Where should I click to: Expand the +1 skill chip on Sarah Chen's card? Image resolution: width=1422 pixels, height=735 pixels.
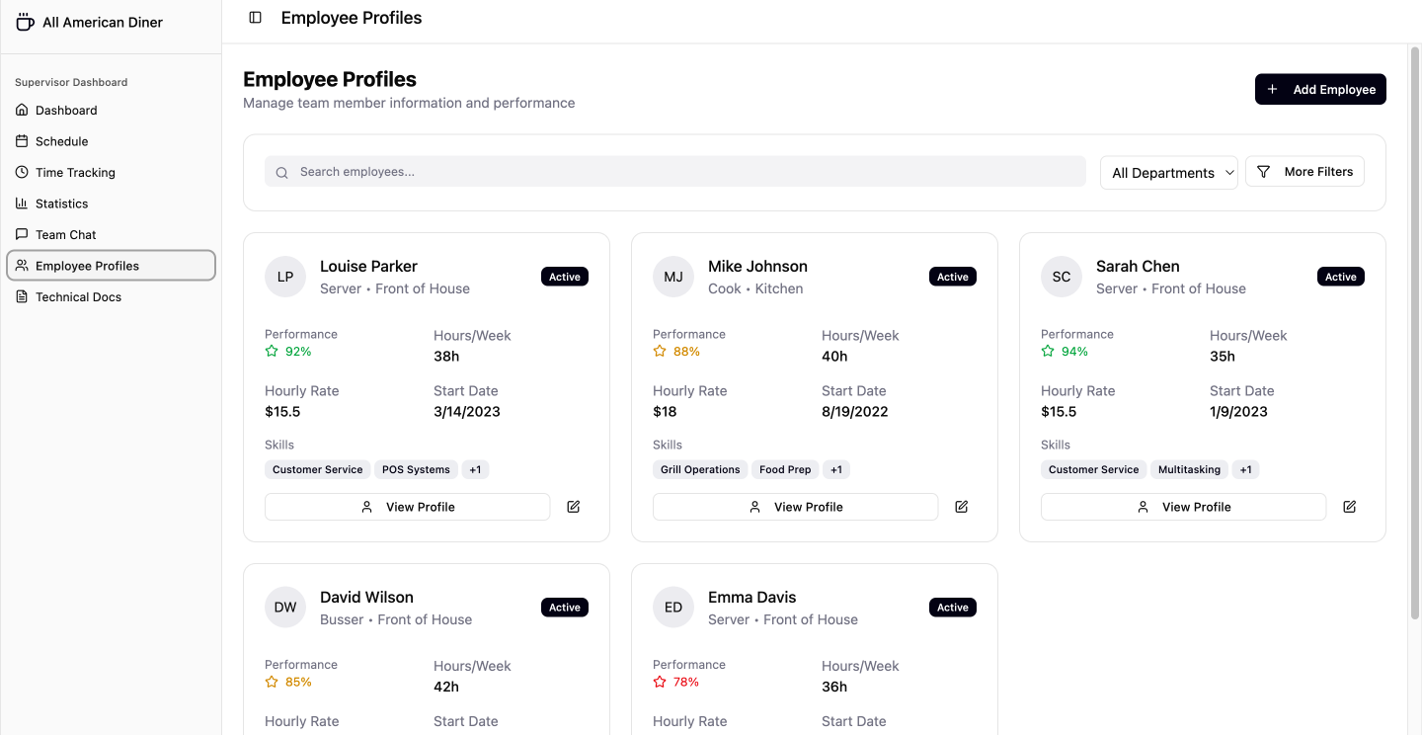(x=1245, y=469)
